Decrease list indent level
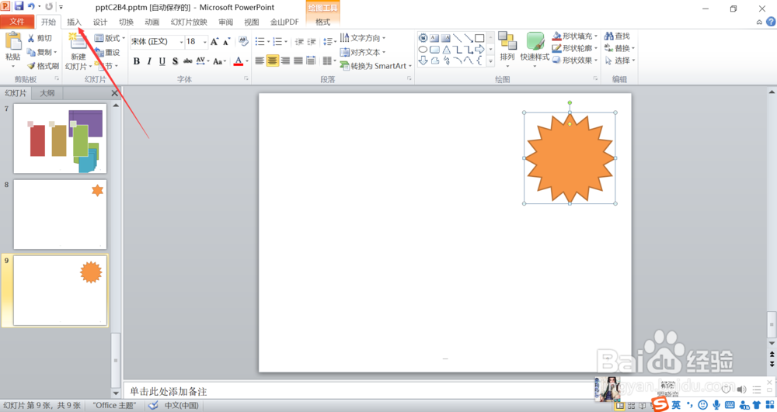Screen dimensions: 777x412 [299, 42]
